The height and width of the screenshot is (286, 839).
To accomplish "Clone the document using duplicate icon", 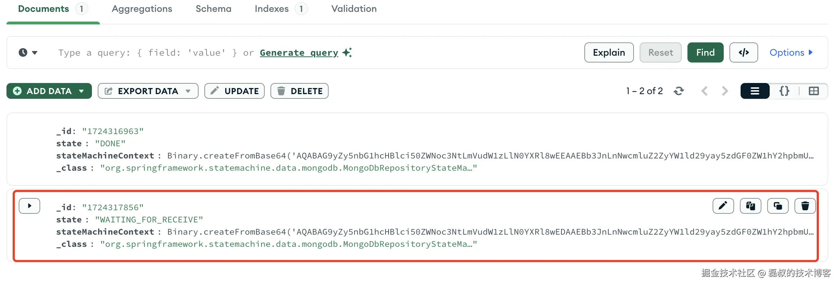I will 778,206.
